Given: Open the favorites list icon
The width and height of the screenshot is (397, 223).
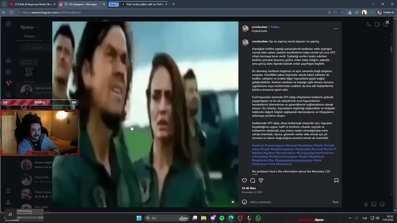Looking at the screenshot, I should pos(357,12).
